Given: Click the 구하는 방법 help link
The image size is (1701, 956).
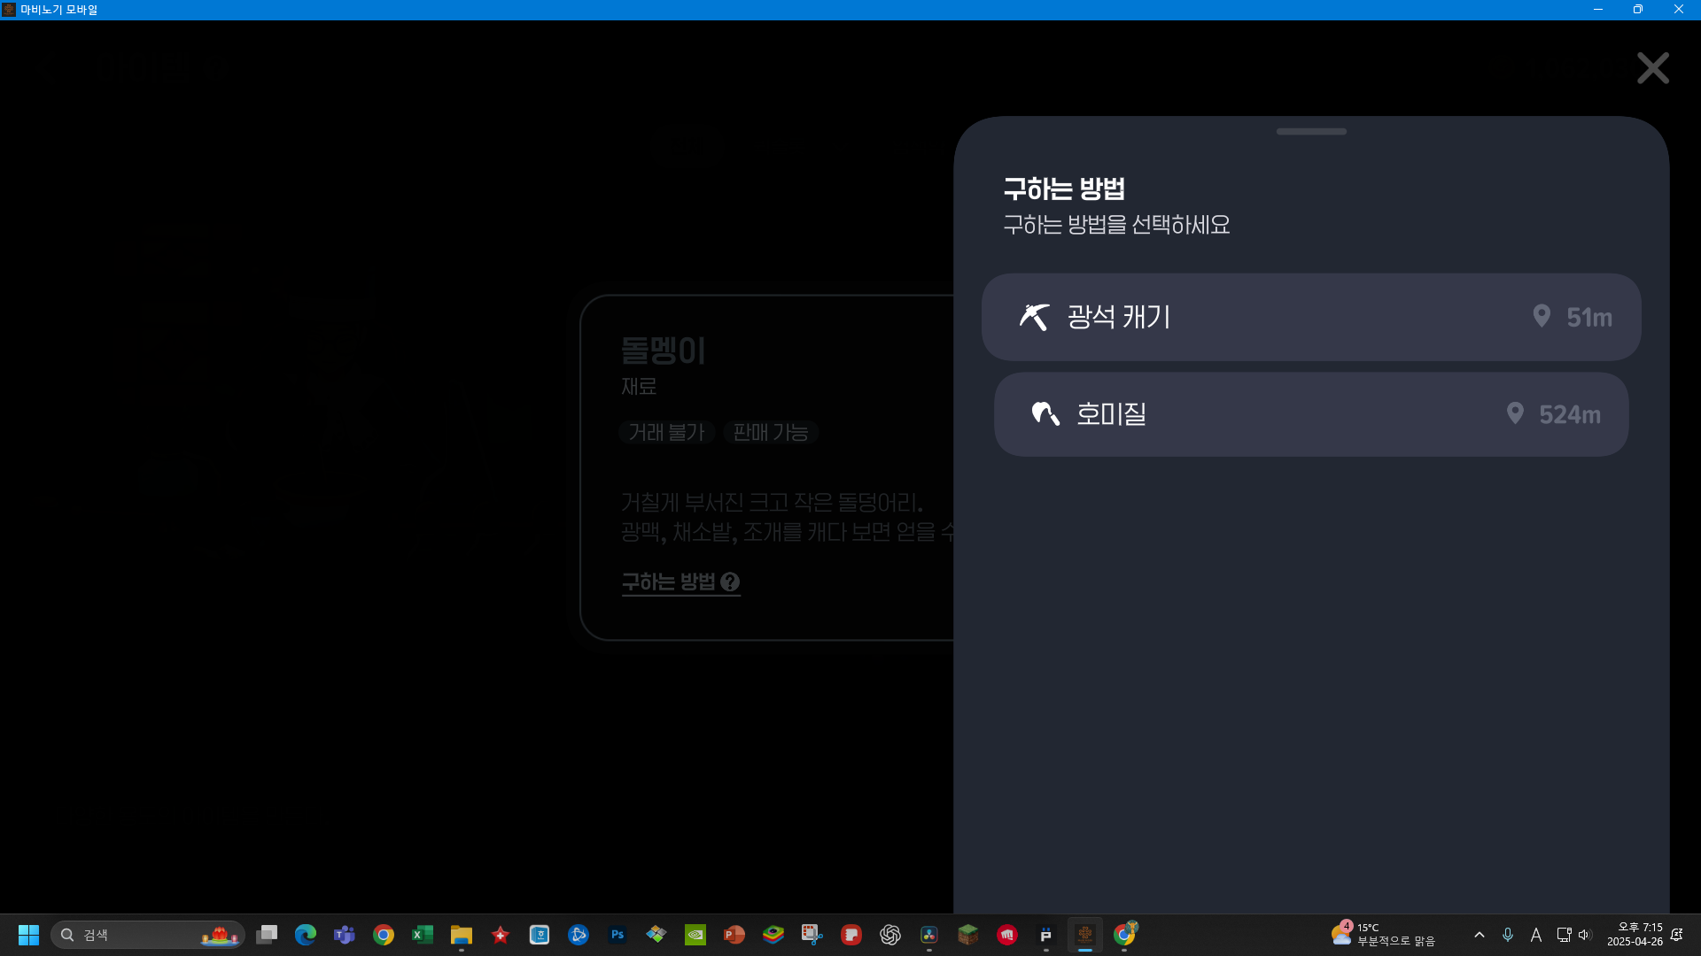Looking at the screenshot, I should click(668, 582).
